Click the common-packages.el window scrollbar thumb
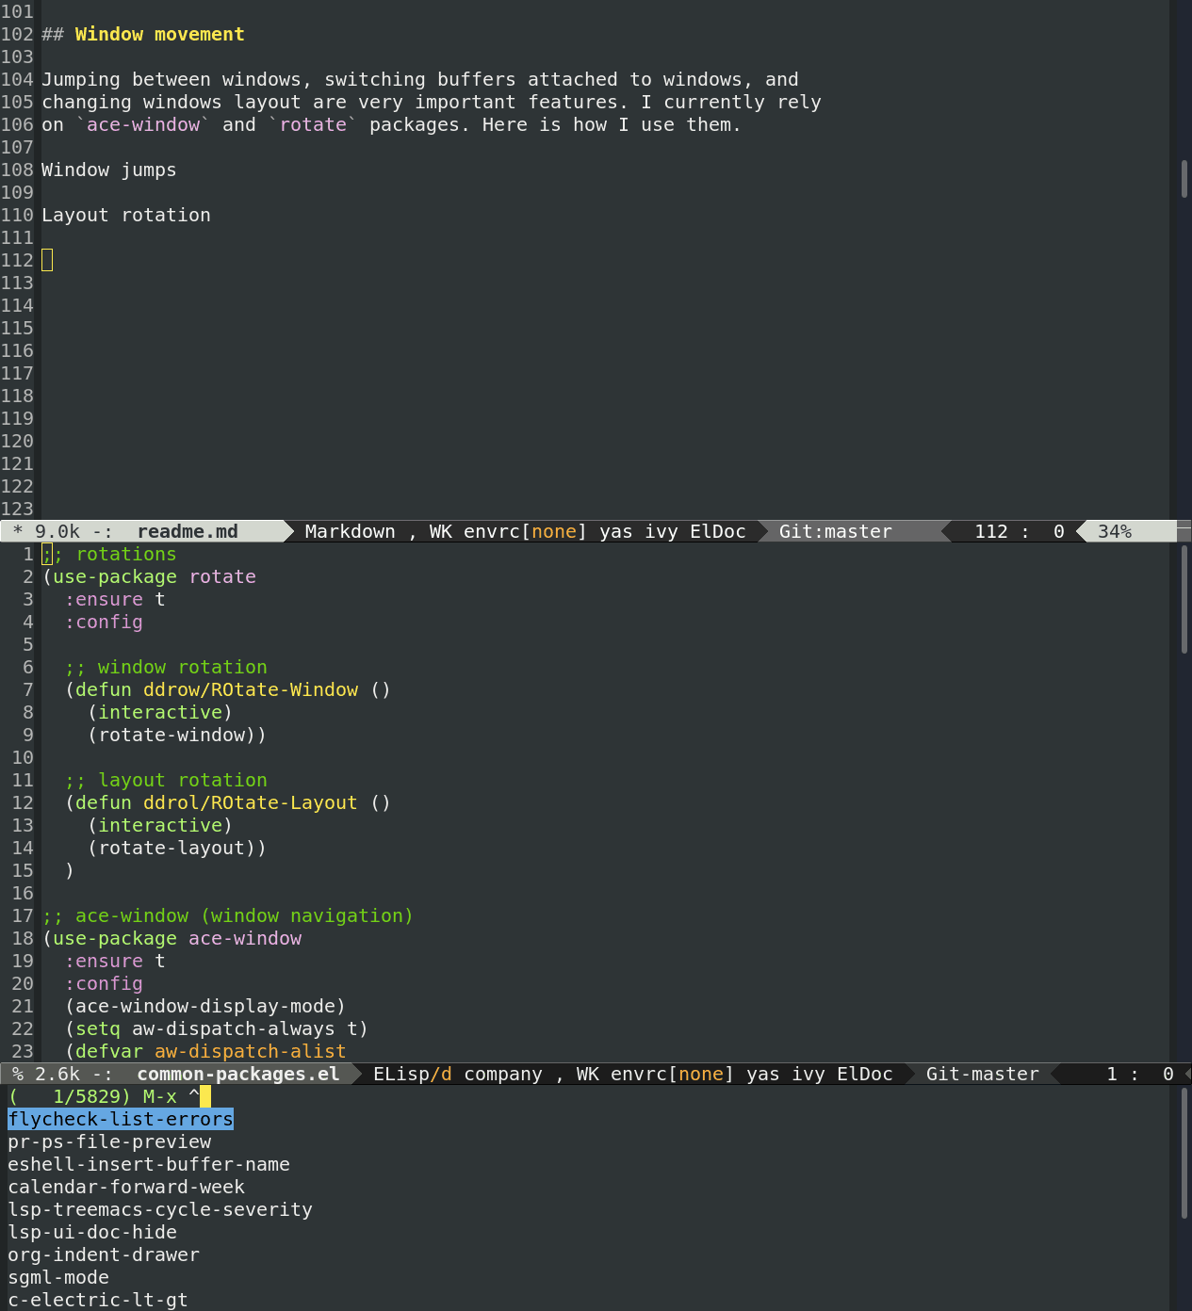This screenshot has width=1192, height=1311. [1184, 599]
